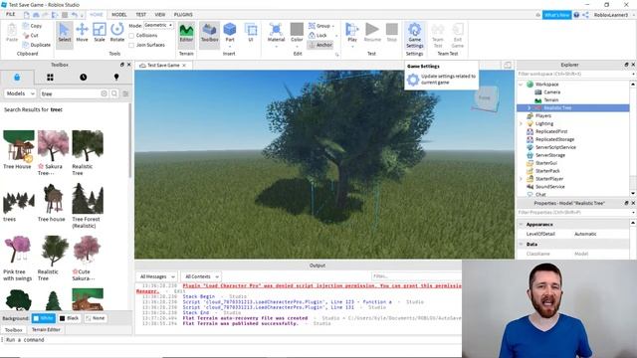This screenshot has height=358, width=637.
Task: Select White background option
Action: [x=44, y=318]
